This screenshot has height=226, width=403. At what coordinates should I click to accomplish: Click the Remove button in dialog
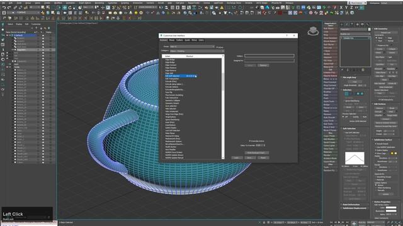coord(263,65)
